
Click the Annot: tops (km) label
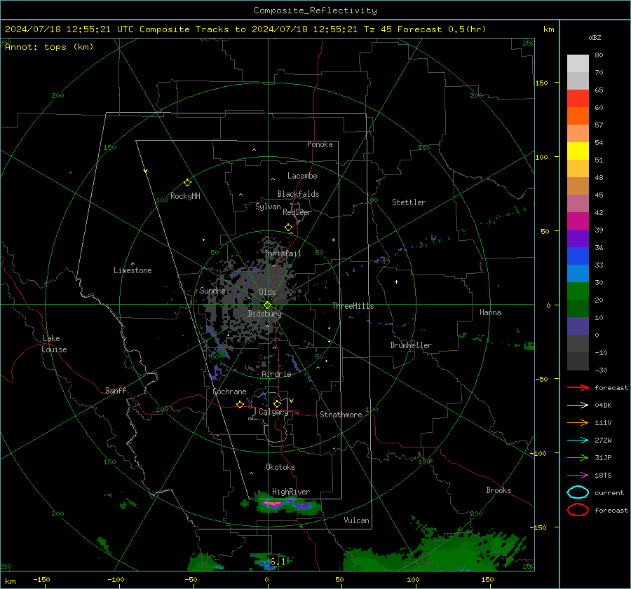[x=49, y=47]
